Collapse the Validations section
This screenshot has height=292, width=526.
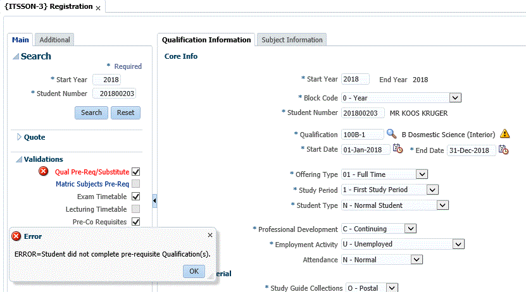[x=19, y=159]
